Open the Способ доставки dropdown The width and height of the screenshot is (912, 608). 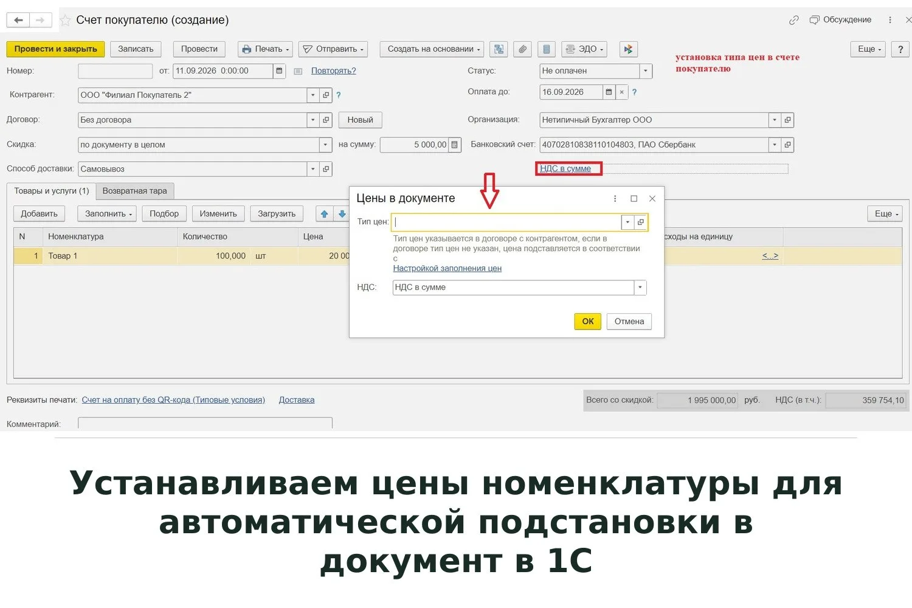(313, 169)
